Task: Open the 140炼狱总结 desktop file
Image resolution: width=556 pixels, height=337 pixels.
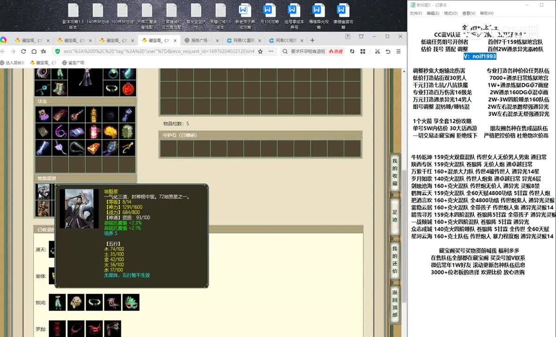Action: point(98,14)
